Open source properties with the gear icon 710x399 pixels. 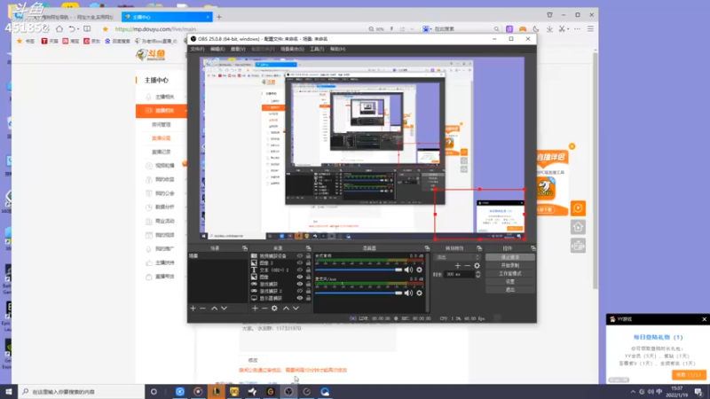coord(274,308)
